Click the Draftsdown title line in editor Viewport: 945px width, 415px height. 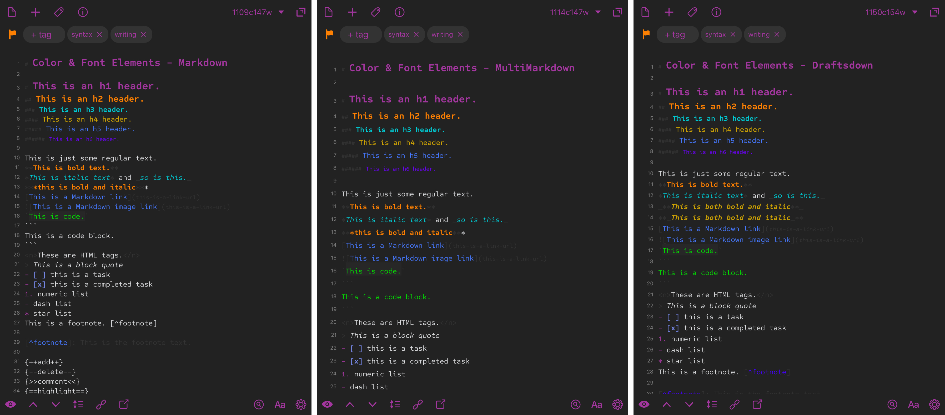coord(769,66)
